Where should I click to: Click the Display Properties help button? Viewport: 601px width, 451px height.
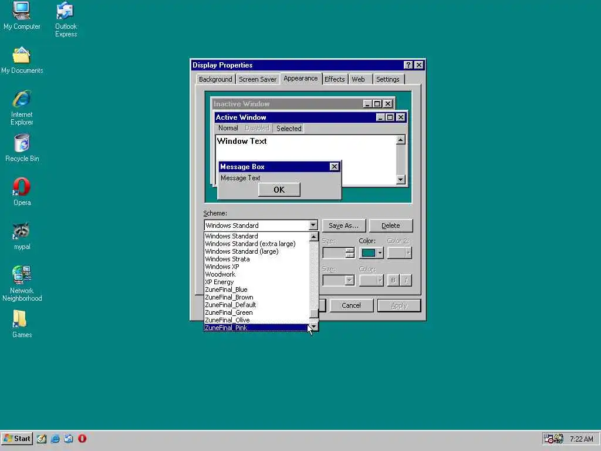point(408,65)
